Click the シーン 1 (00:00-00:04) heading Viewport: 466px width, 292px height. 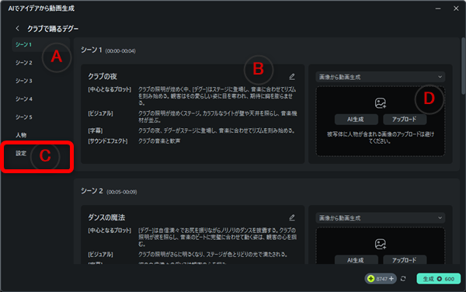click(x=109, y=50)
